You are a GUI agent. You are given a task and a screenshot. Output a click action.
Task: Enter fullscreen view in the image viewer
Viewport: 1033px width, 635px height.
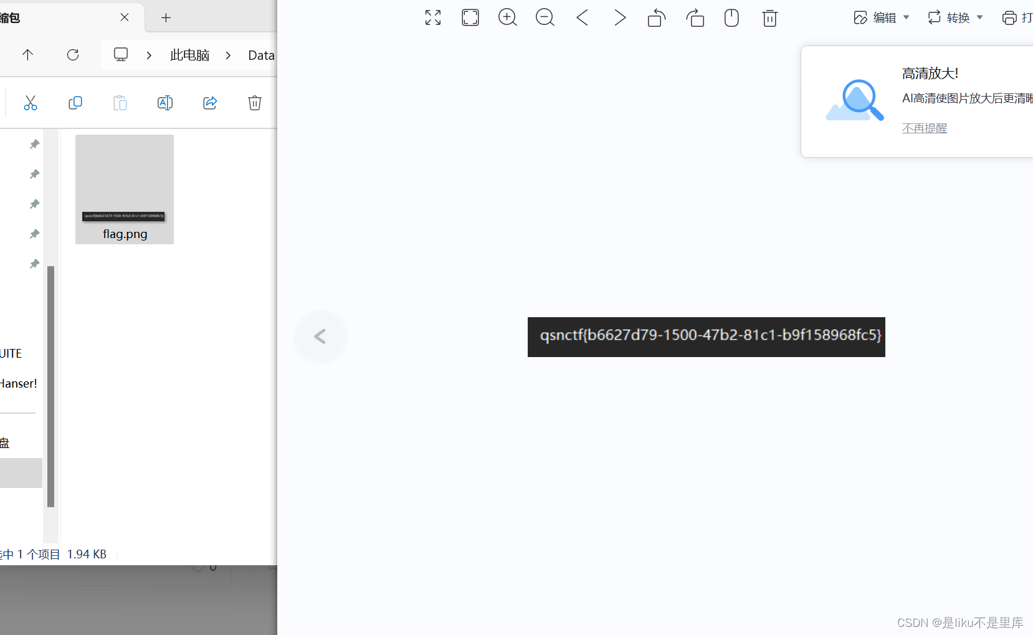click(433, 18)
